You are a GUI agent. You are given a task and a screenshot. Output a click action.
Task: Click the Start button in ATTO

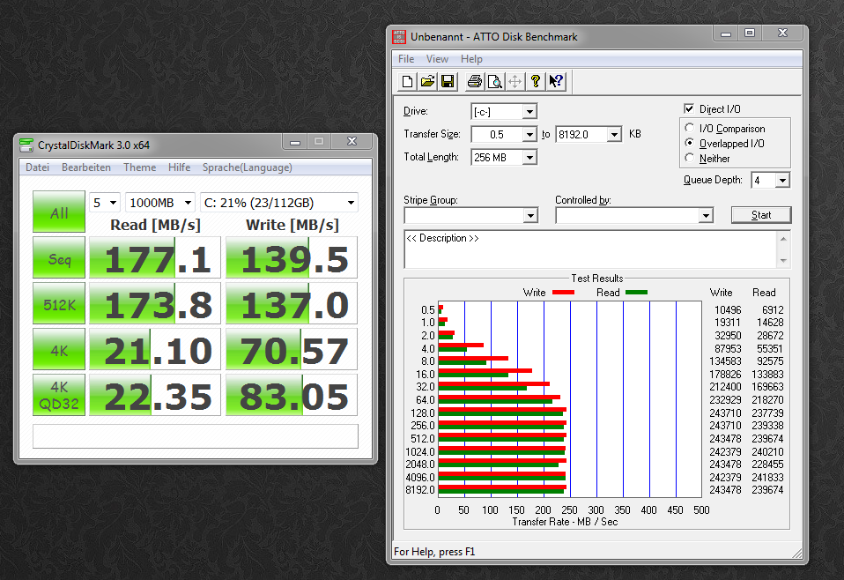pos(761,215)
